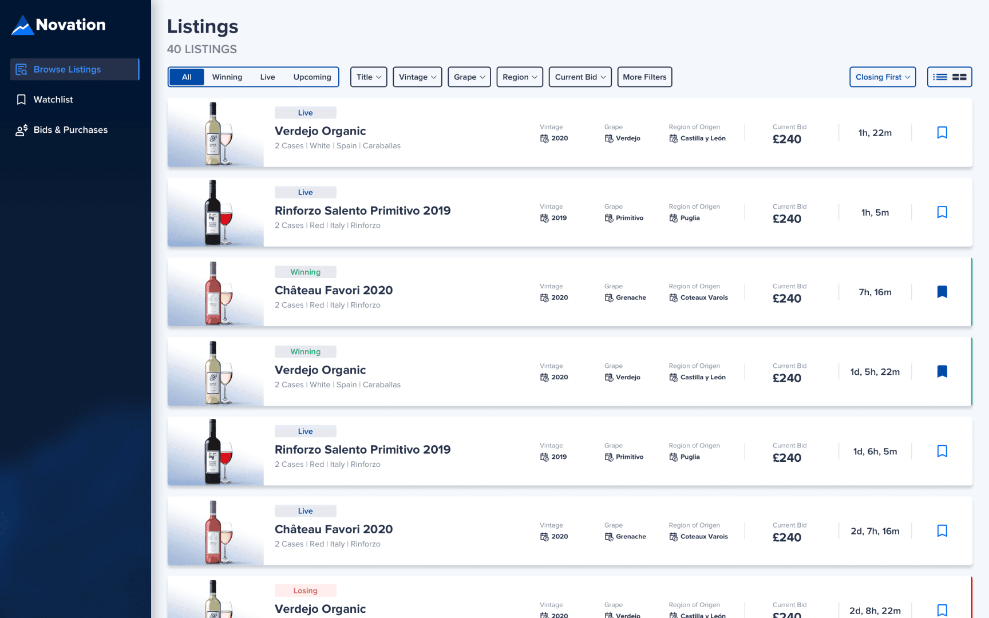Bookmark Château Favori closing 2d 7h 16m
The width and height of the screenshot is (989, 618).
[x=942, y=530]
